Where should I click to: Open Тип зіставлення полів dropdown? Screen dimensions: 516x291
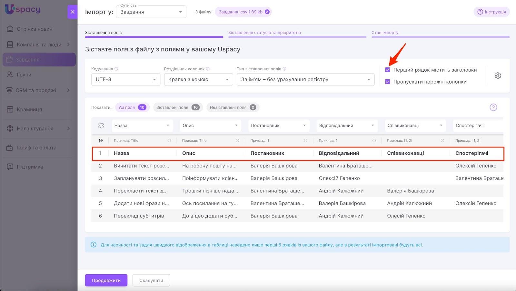pos(305,79)
